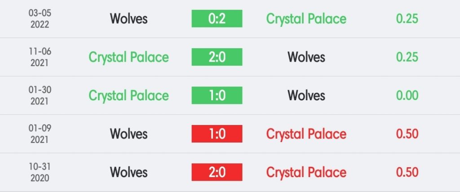This screenshot has width=460, height=192.
Task: Click the 10-31 2020 date label
Action: (x=40, y=172)
